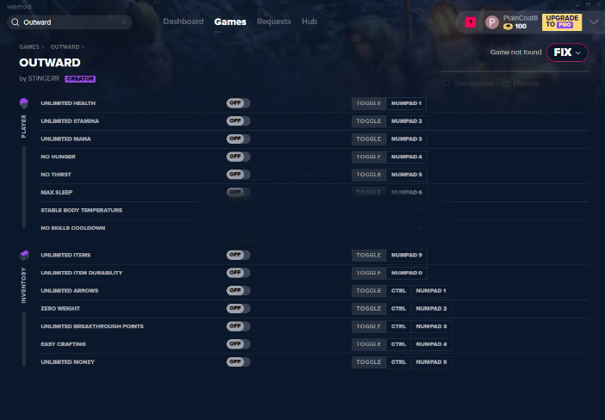
Task: Clear the Outward search text
Action: (x=124, y=22)
